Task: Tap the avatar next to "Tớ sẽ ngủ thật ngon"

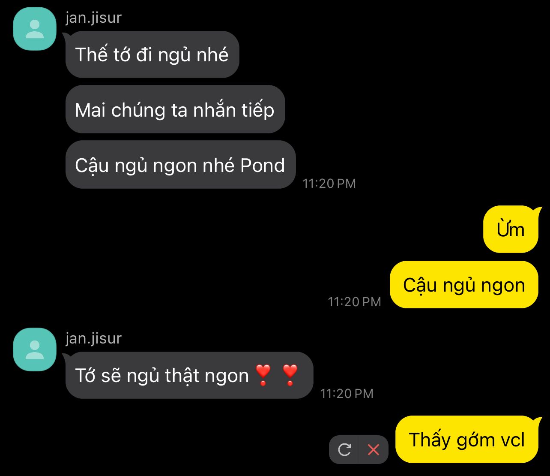Action: [35, 349]
